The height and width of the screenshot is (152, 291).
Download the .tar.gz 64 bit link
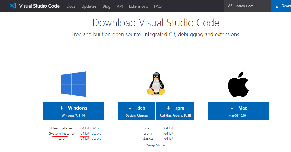click(169, 138)
